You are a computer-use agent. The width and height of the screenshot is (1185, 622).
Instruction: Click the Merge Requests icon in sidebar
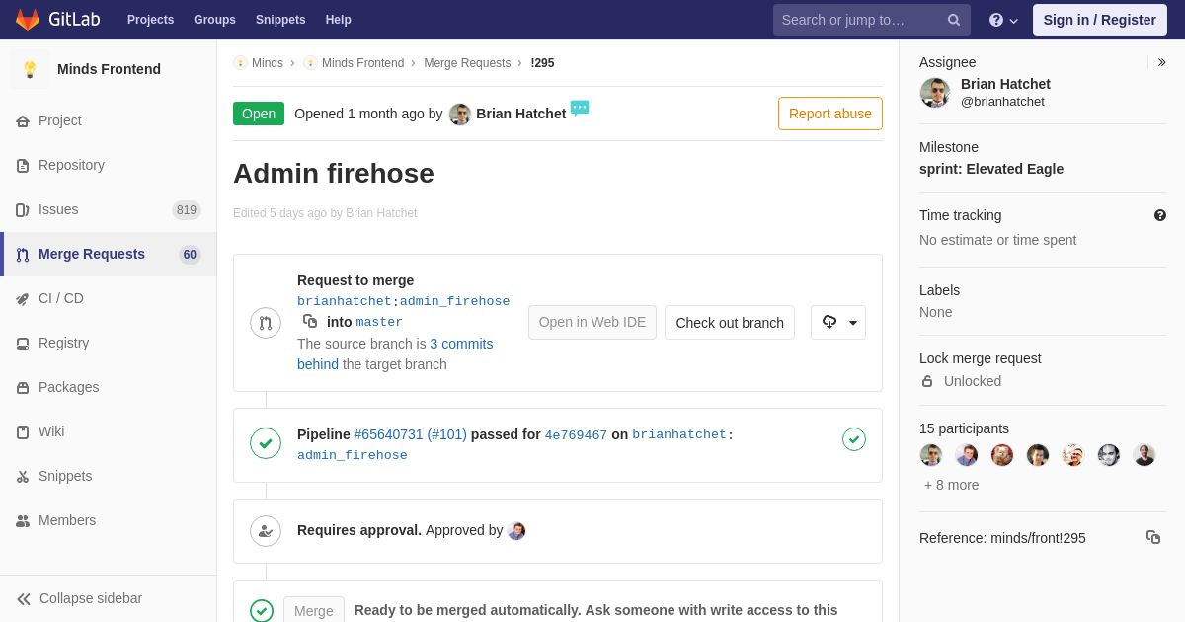(x=23, y=255)
